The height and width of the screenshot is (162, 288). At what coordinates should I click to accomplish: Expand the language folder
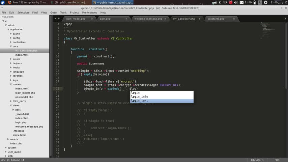tap(11, 72)
